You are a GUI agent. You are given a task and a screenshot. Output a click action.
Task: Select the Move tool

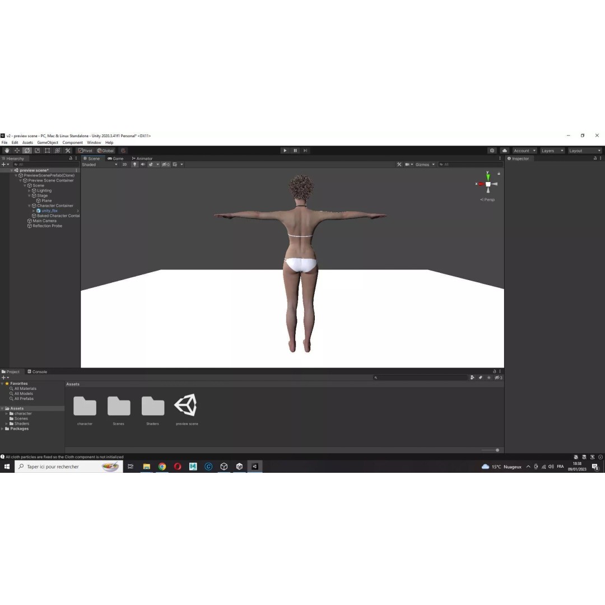(x=17, y=151)
